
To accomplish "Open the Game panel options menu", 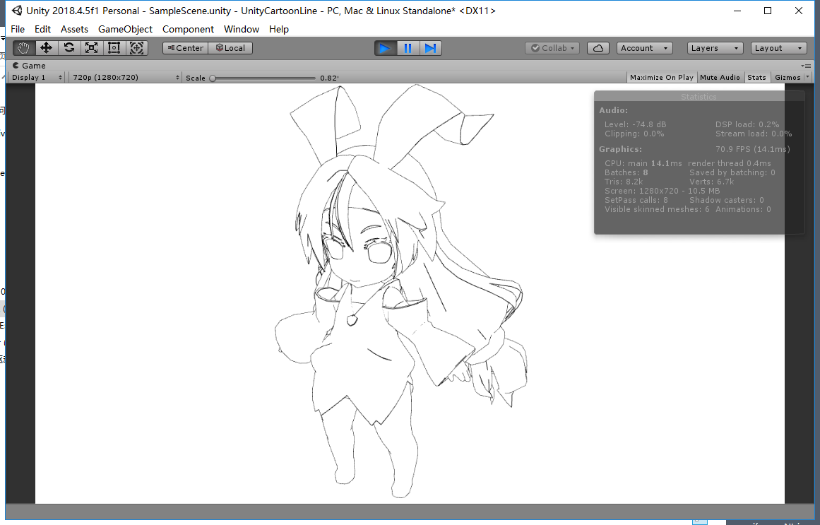I will 806,66.
